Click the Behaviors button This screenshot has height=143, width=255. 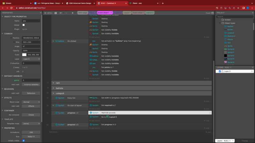(31, 93)
